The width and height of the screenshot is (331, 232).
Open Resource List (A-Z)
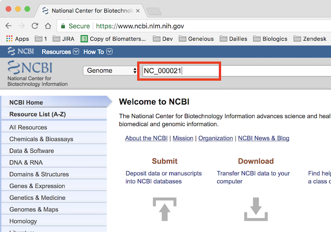coord(54,114)
